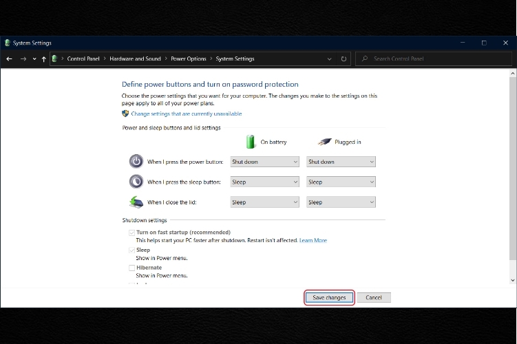Select Power Options in breadcrumb
The width and height of the screenshot is (517, 344).
pyautogui.click(x=188, y=58)
